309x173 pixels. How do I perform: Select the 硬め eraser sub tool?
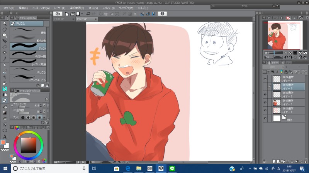(x=28, y=31)
